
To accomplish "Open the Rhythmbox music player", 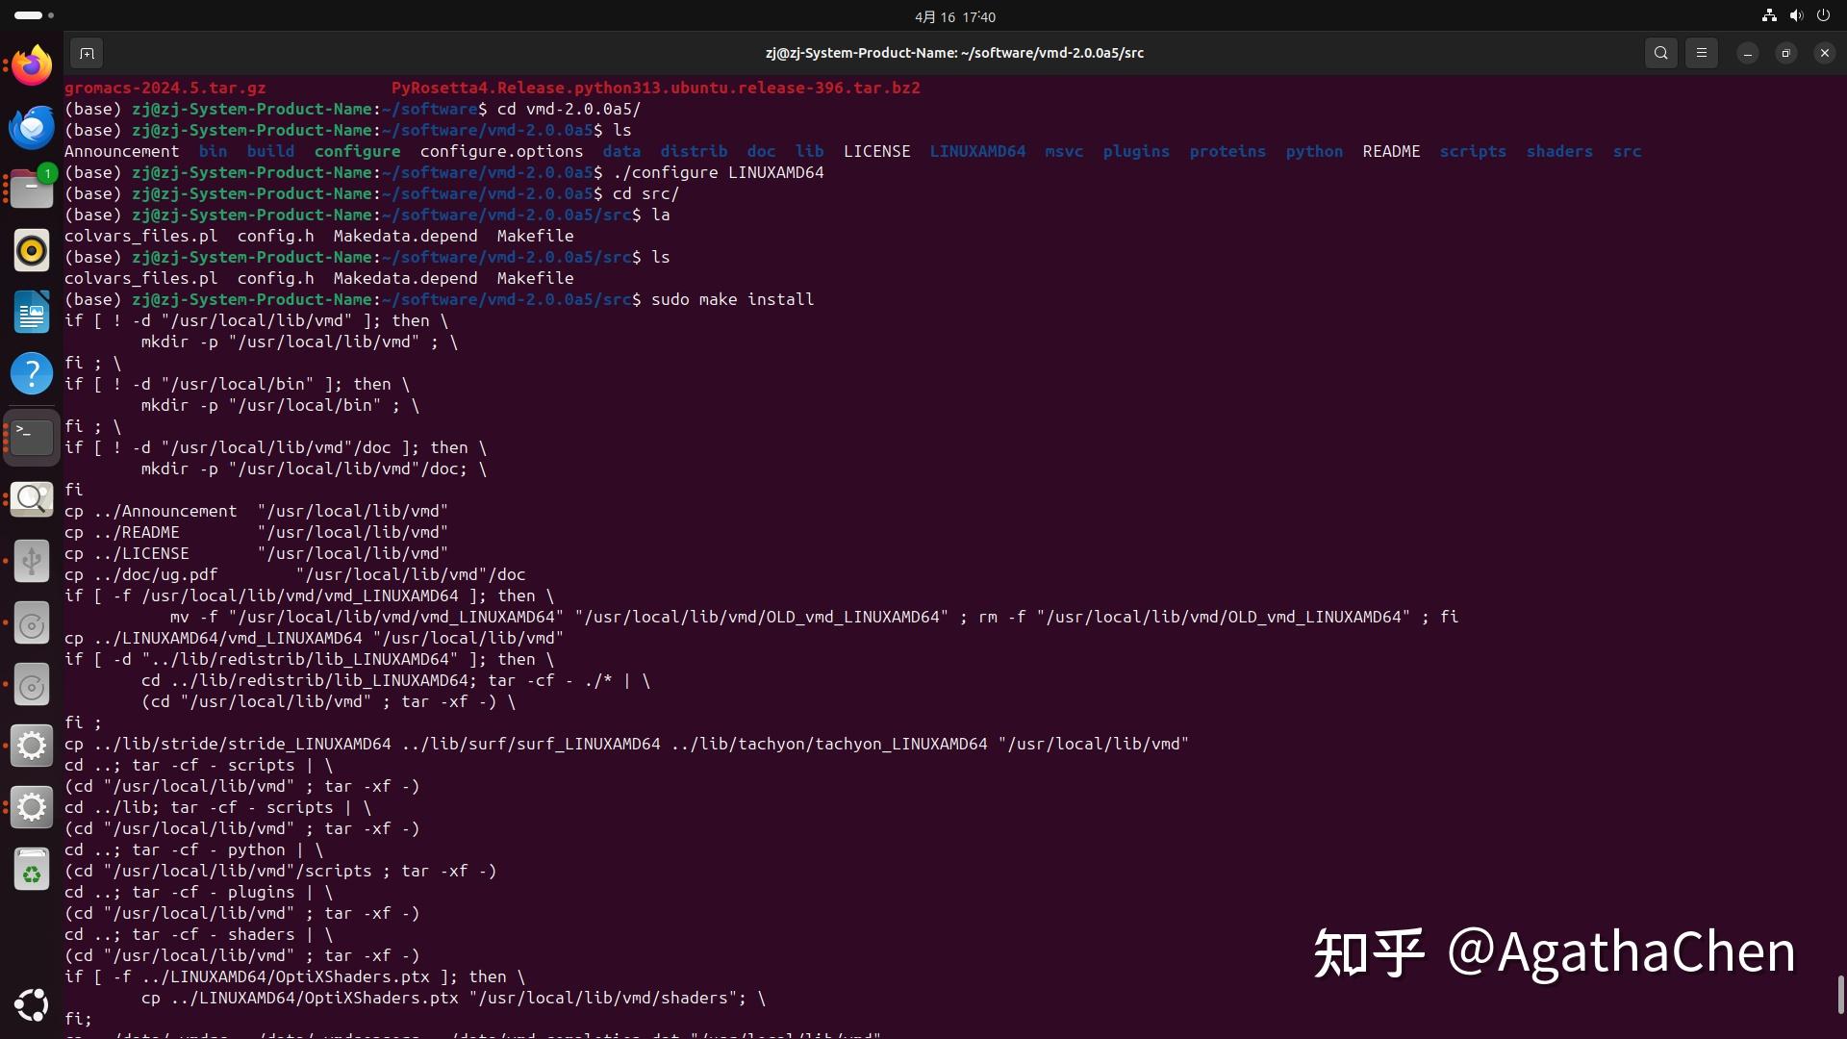I will (32, 250).
